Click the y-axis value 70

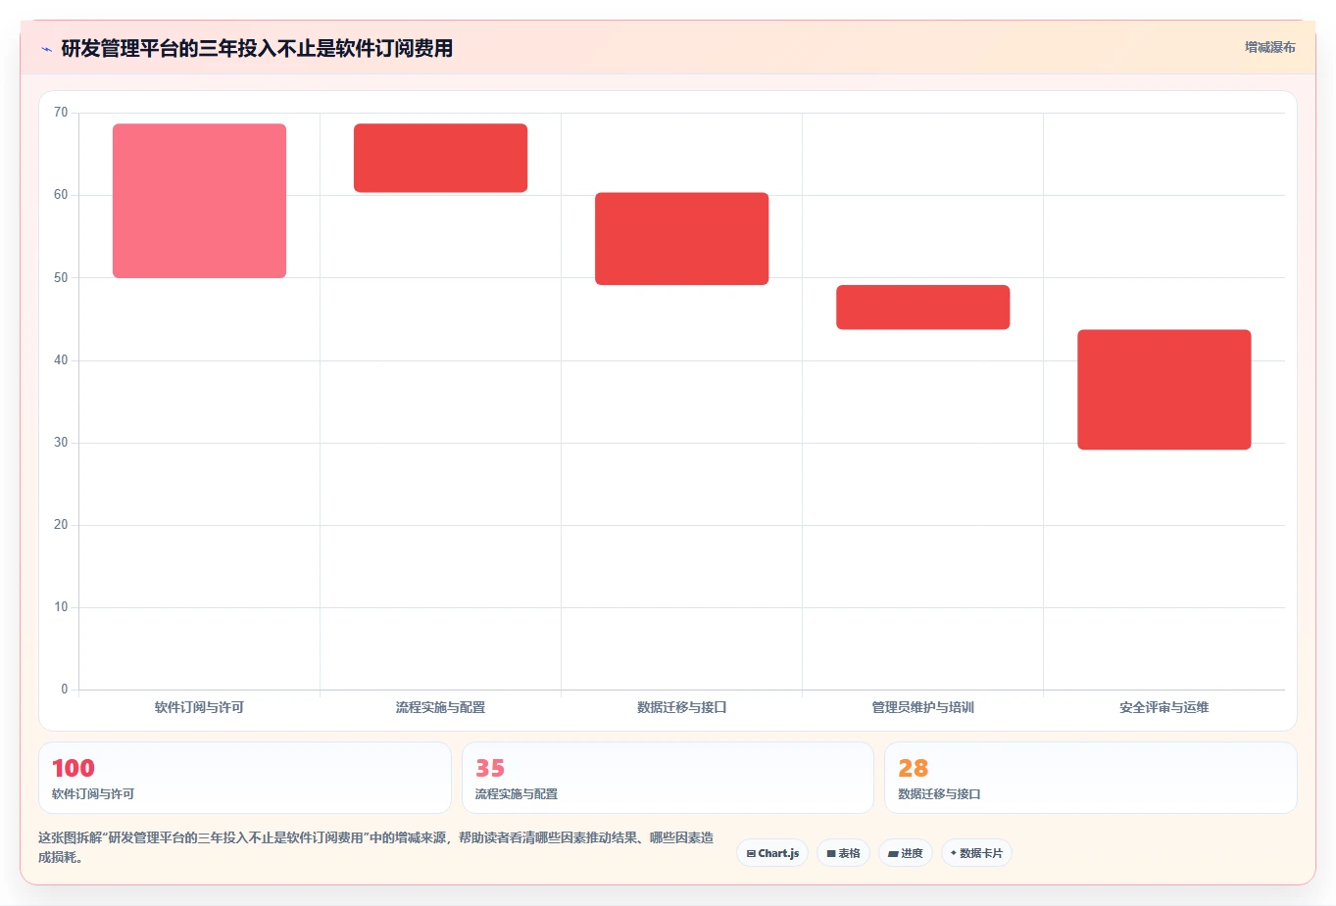(x=61, y=113)
